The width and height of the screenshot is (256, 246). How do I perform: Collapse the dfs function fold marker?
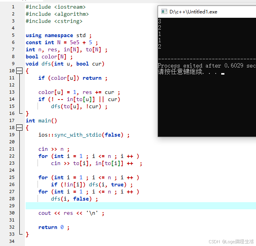point(19,71)
